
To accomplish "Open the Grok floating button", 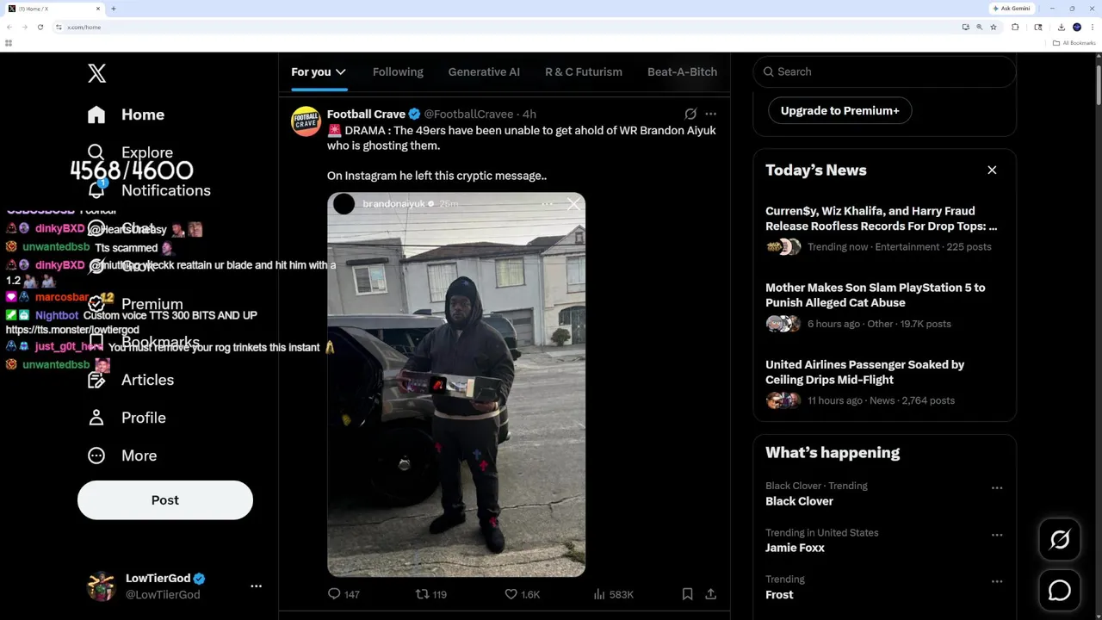I will pyautogui.click(x=1060, y=540).
